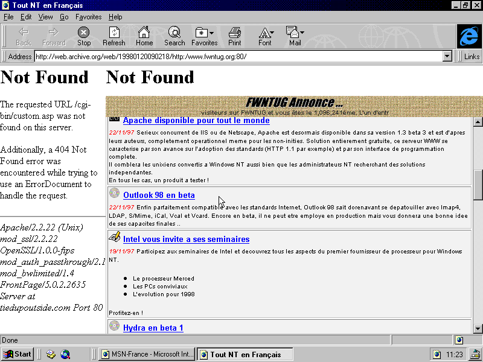Open the View menu
The height and width of the screenshot is (362, 483).
[45, 17]
